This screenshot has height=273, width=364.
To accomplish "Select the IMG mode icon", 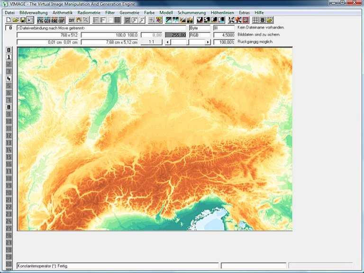I will [x=40, y=20].
